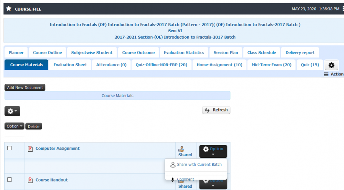This screenshot has width=344, height=190.
Task: Switch to the Home-Assignment (10) tab
Action: point(219,65)
